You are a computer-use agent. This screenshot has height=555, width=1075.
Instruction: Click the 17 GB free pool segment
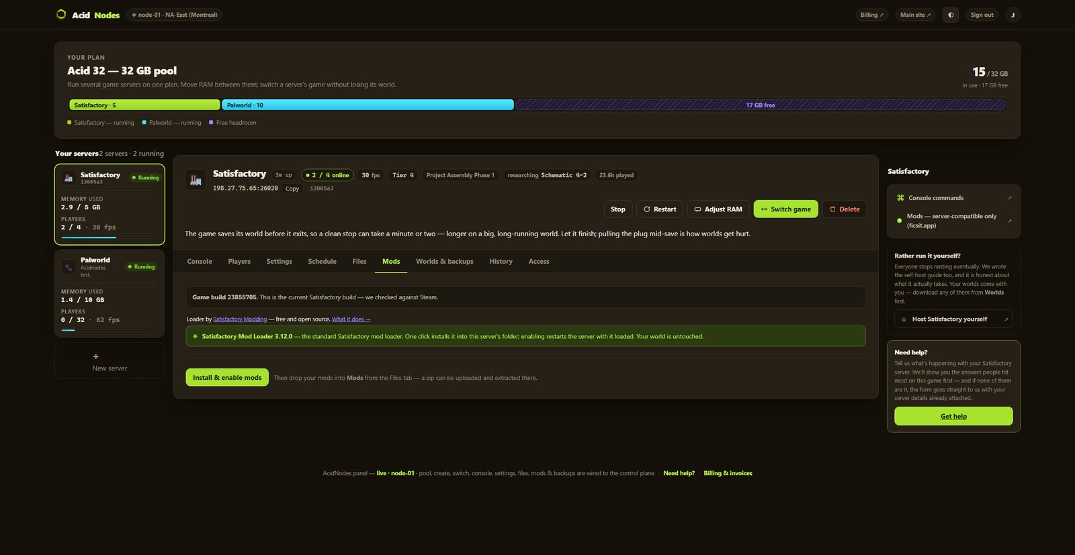coord(761,105)
